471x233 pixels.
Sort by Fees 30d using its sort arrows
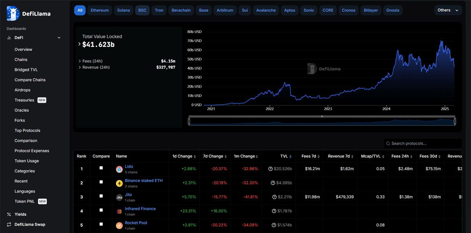440,156
